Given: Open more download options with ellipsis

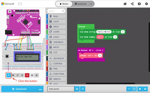Looking at the screenshot, I should point(40,89).
